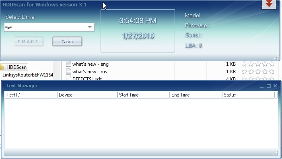This screenshot has height=159, width=282.
Task: Click the Serial label in HDDScan
Action: tap(193, 35)
